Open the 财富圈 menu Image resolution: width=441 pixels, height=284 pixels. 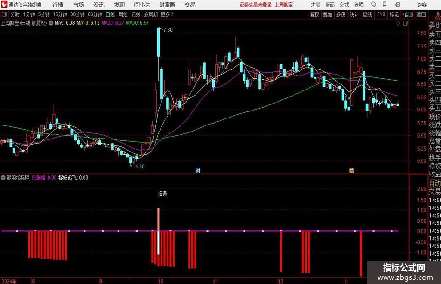(x=167, y=5)
